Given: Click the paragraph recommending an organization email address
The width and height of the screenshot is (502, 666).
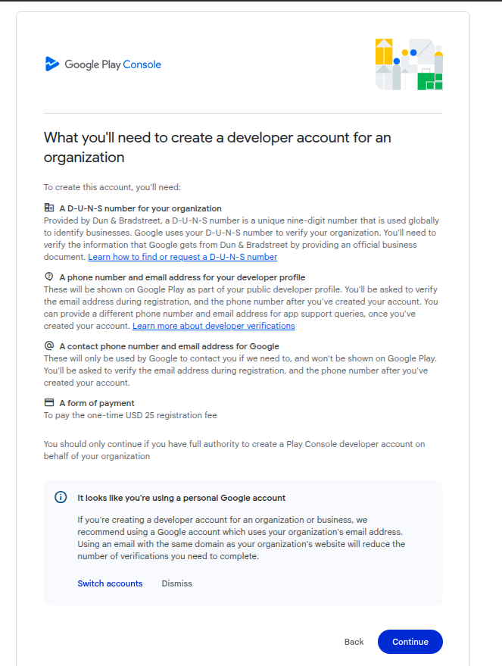Looking at the screenshot, I should coord(241,538).
